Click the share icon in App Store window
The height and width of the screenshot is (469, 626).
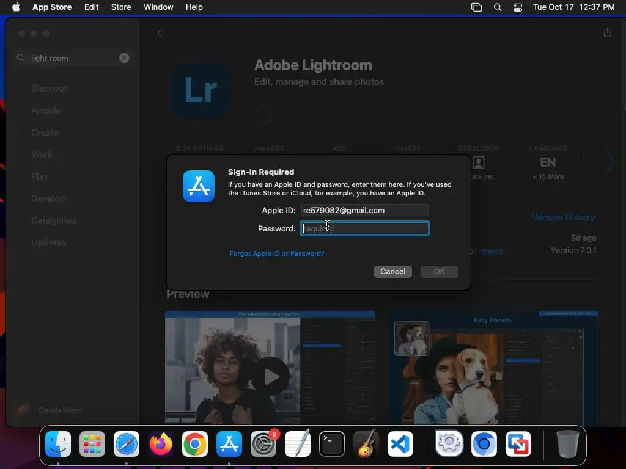(x=607, y=32)
